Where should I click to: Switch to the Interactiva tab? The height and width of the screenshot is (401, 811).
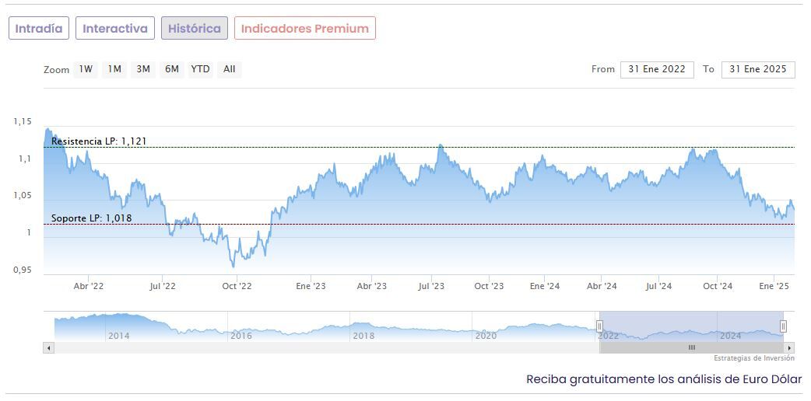pyautogui.click(x=115, y=29)
